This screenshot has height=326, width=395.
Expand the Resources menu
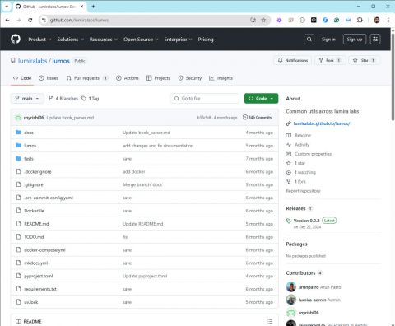click(104, 40)
